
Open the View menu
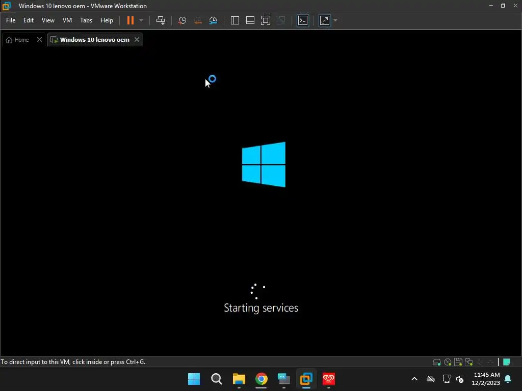pos(48,20)
